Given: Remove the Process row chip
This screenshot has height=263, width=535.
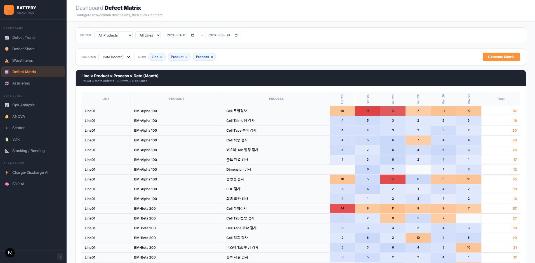Looking at the screenshot, I should point(212,57).
